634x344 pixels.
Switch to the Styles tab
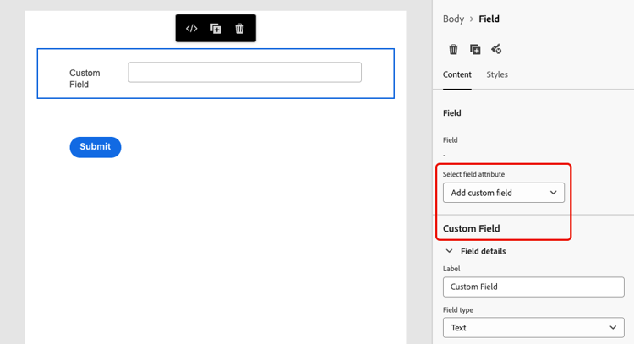(497, 74)
